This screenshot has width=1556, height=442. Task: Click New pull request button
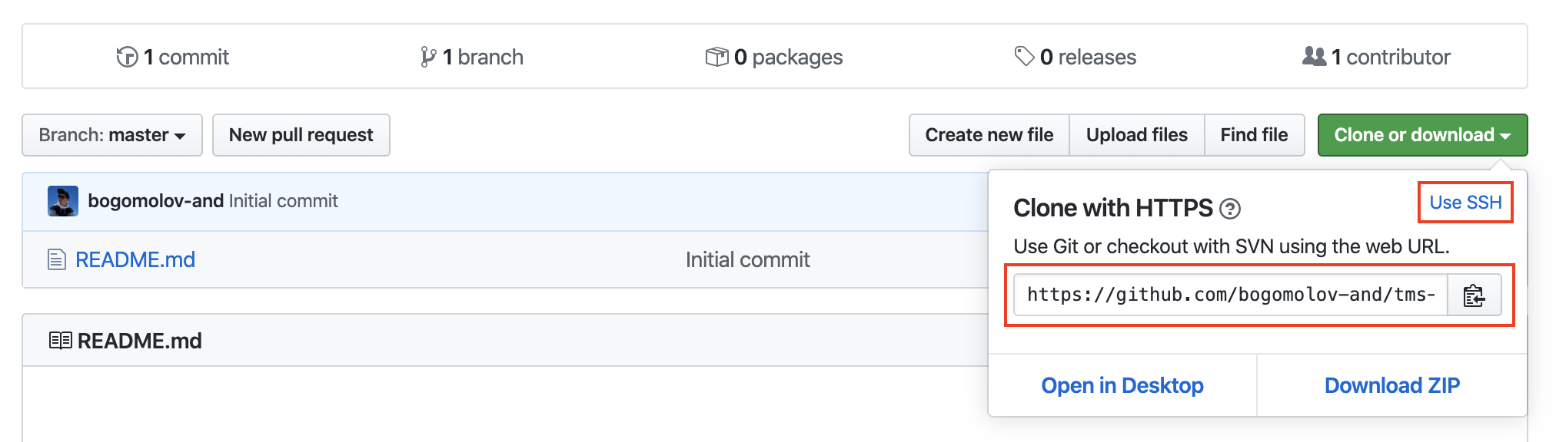coord(301,135)
